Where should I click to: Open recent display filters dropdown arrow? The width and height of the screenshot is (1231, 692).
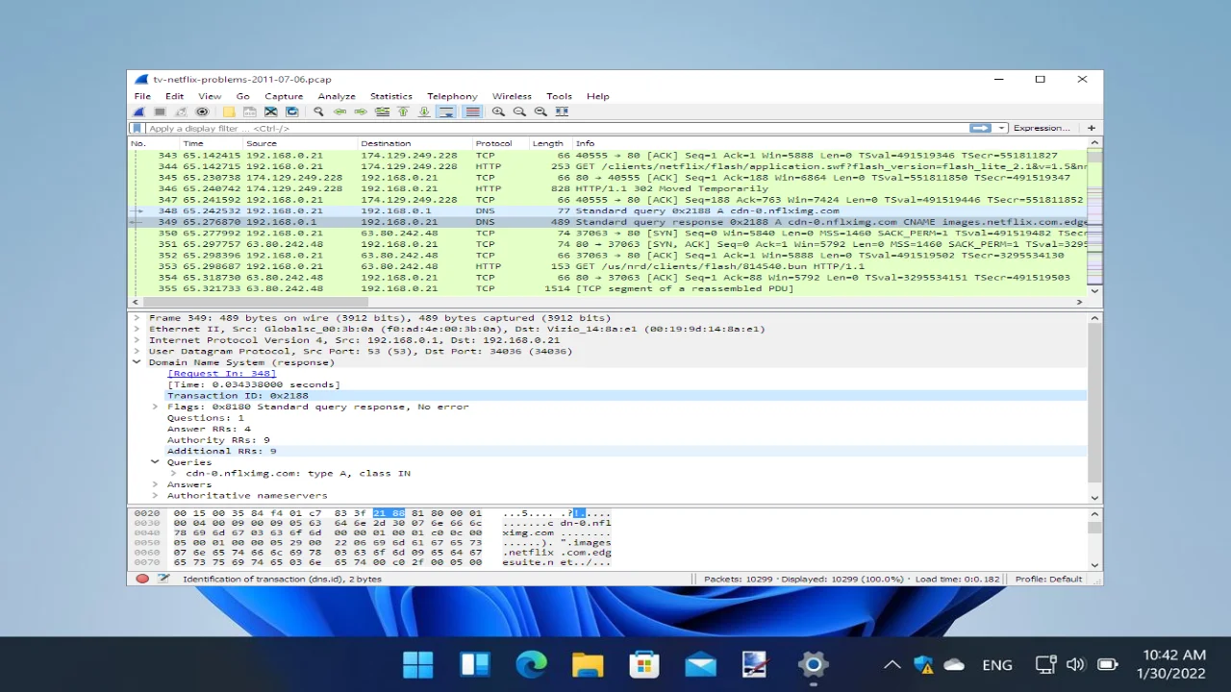tap(1002, 128)
